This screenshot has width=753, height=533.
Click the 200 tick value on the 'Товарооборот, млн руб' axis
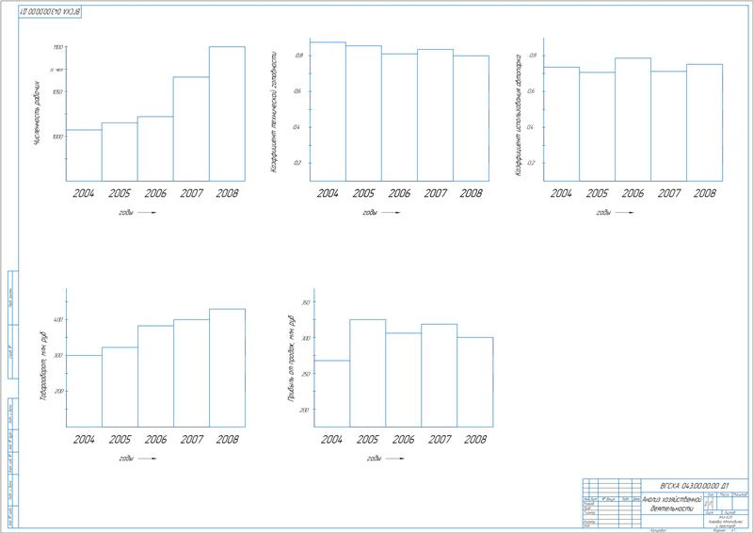click(x=57, y=392)
